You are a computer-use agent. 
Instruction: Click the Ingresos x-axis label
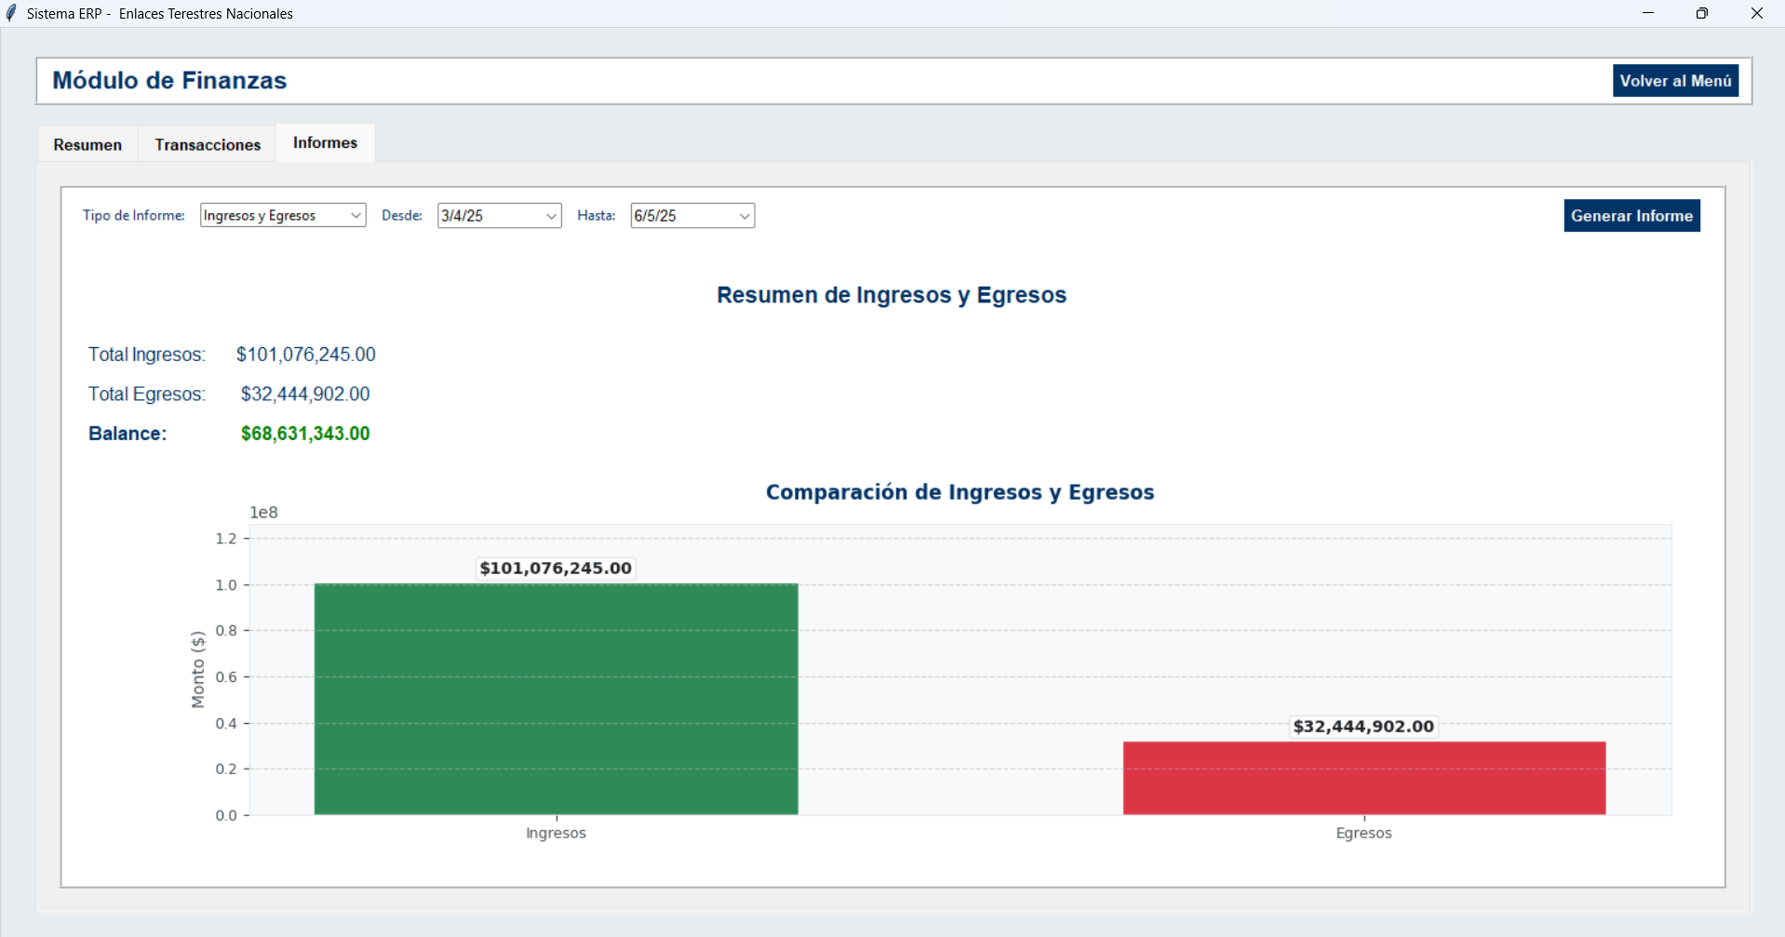(556, 833)
